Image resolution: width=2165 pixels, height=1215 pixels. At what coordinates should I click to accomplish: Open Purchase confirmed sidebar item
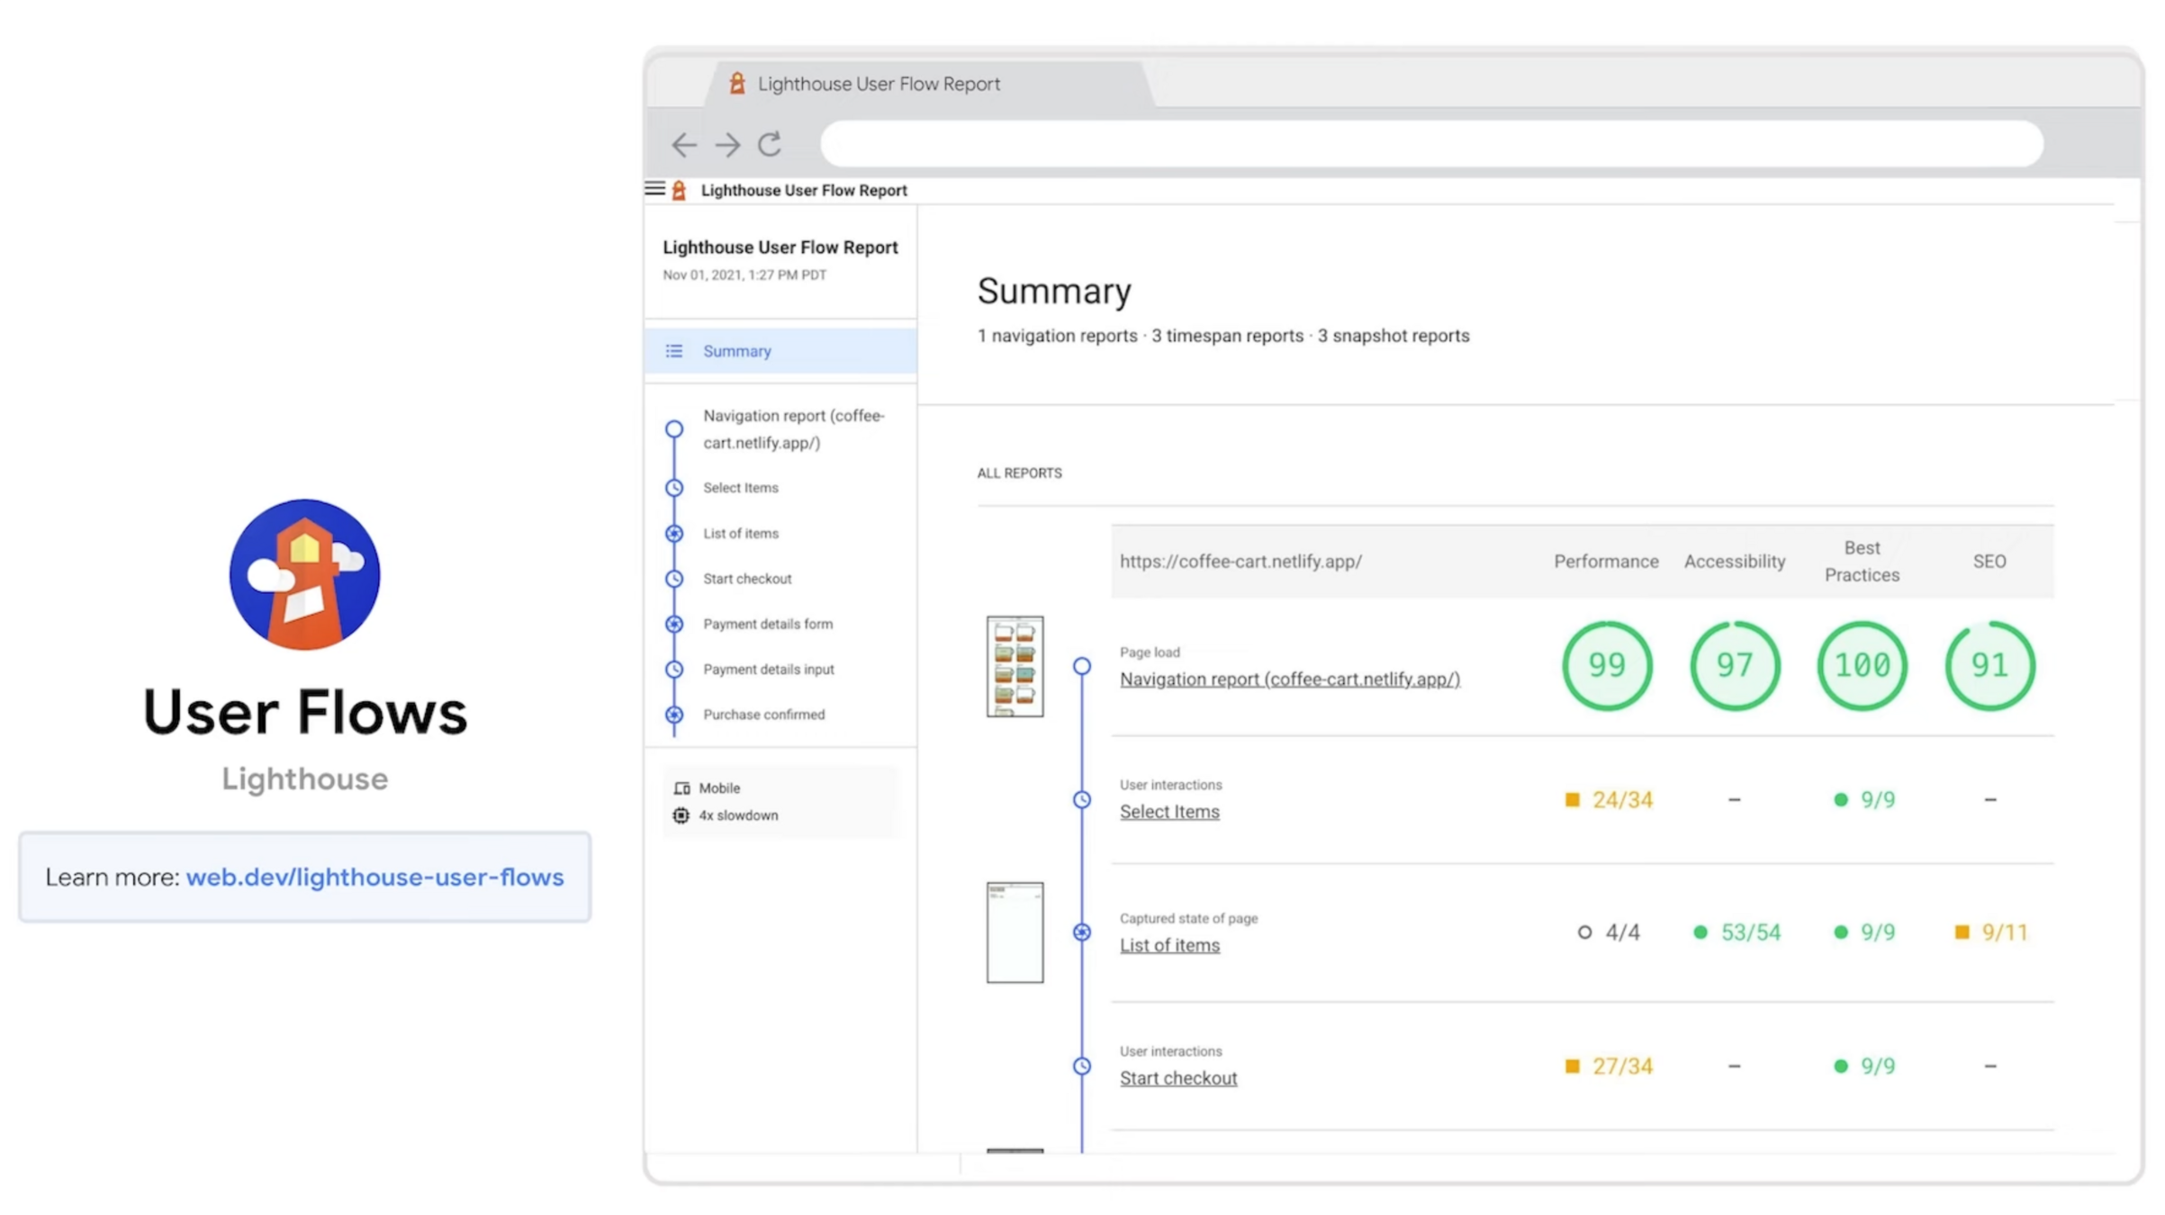763,715
